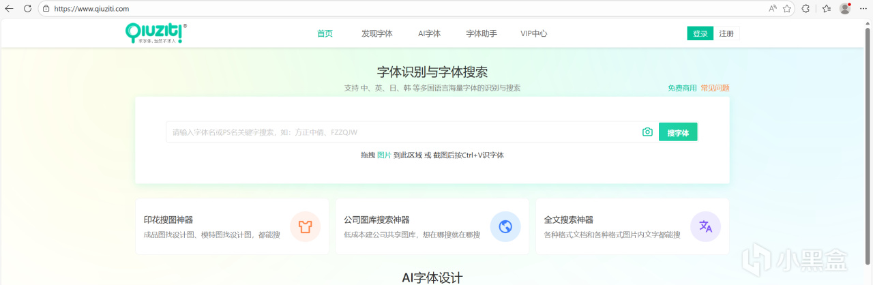The width and height of the screenshot is (873, 285).
Task: Click the 字体识别与字体搜索 heading
Action: [432, 72]
